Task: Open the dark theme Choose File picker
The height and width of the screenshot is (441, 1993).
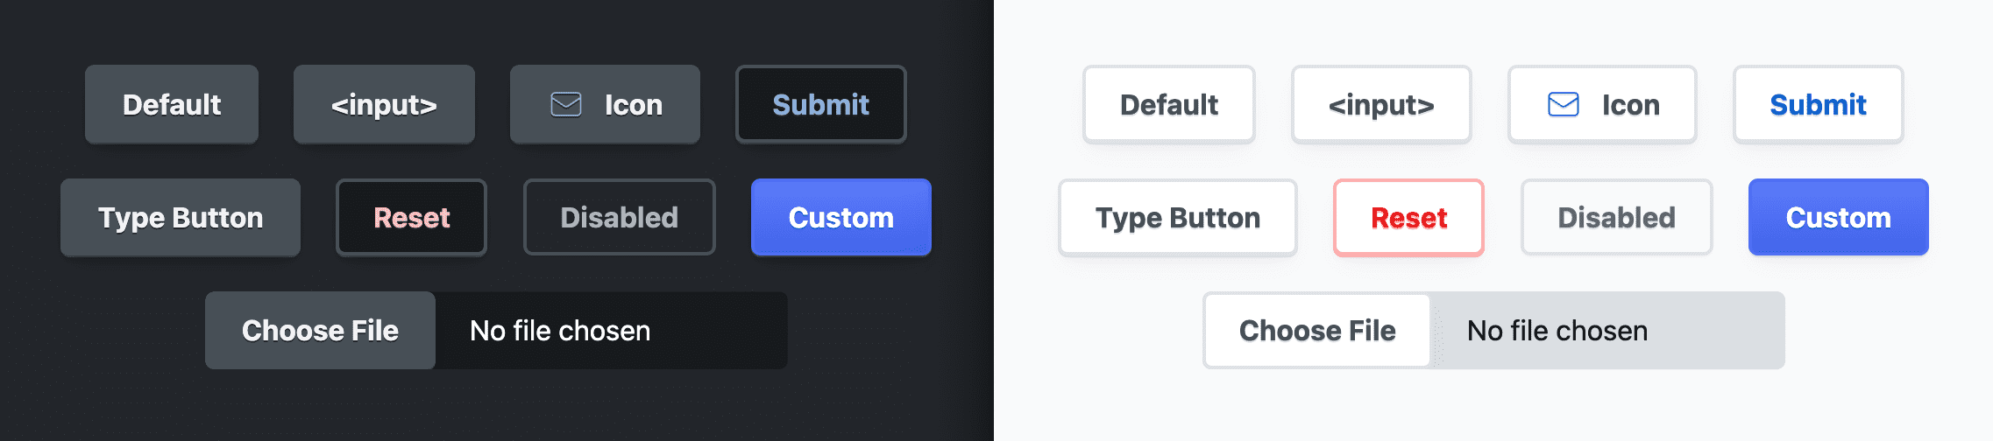Action: 320,331
